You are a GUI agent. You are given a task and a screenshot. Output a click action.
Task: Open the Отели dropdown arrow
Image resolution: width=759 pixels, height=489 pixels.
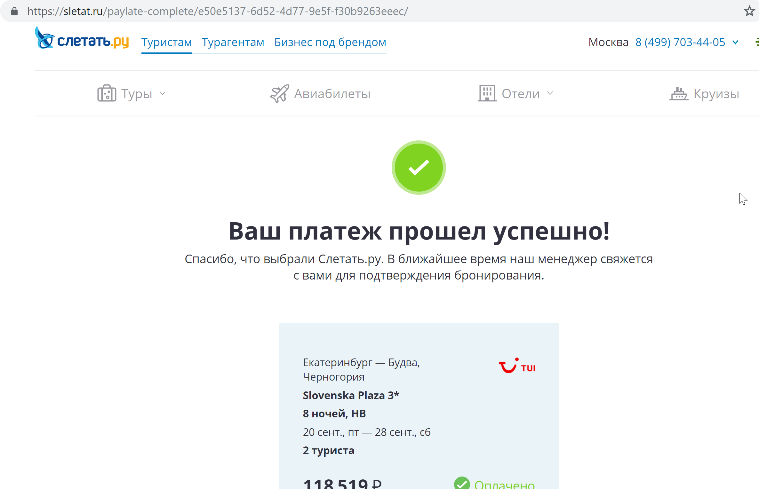coord(550,94)
